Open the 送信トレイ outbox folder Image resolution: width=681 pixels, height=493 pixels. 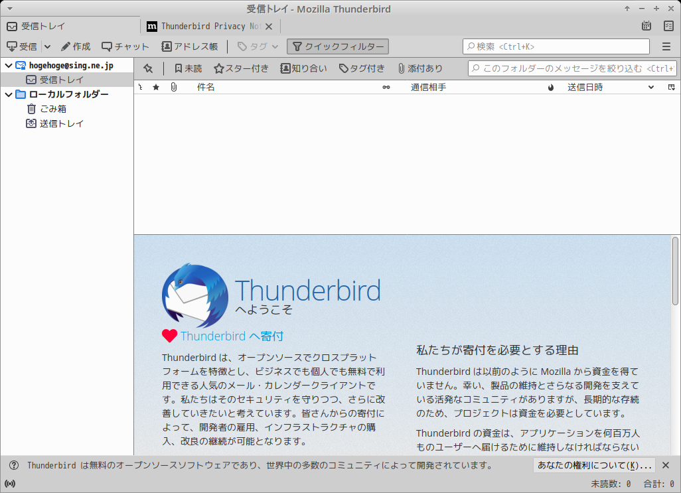click(62, 123)
